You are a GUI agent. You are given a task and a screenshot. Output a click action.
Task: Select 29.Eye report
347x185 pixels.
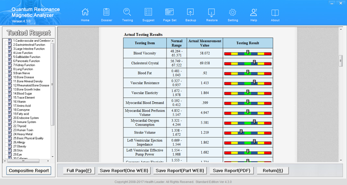tap(17, 155)
